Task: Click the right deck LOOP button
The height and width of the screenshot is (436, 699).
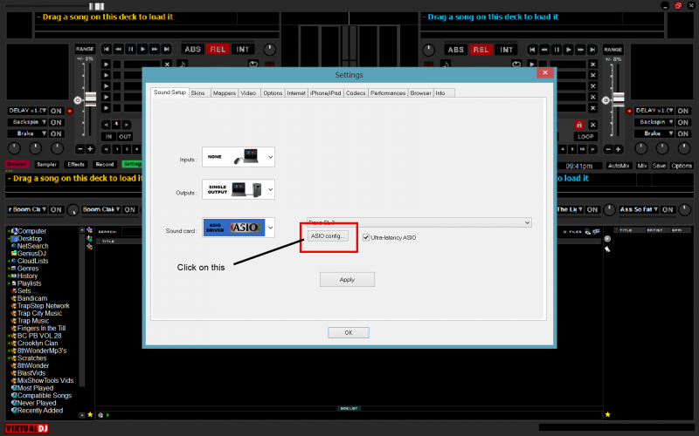Action: point(585,137)
